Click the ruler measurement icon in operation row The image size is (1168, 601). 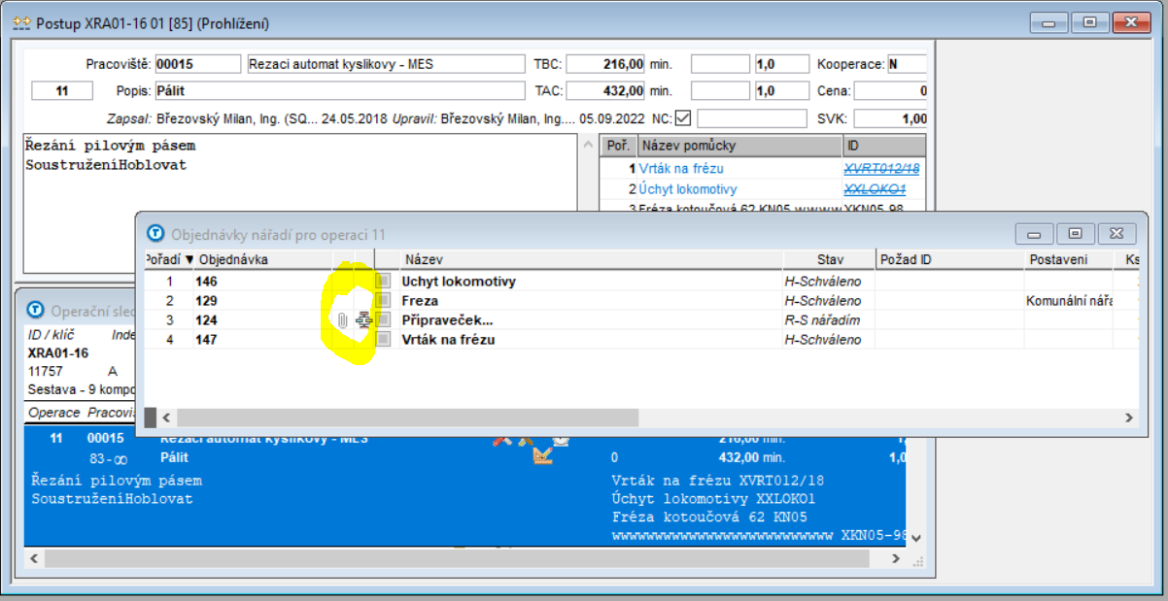coord(543,456)
